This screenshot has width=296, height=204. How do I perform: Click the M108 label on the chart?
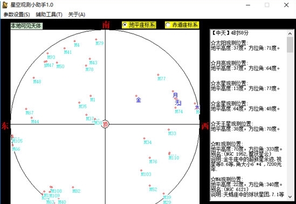pyautogui.click(x=56, y=191)
